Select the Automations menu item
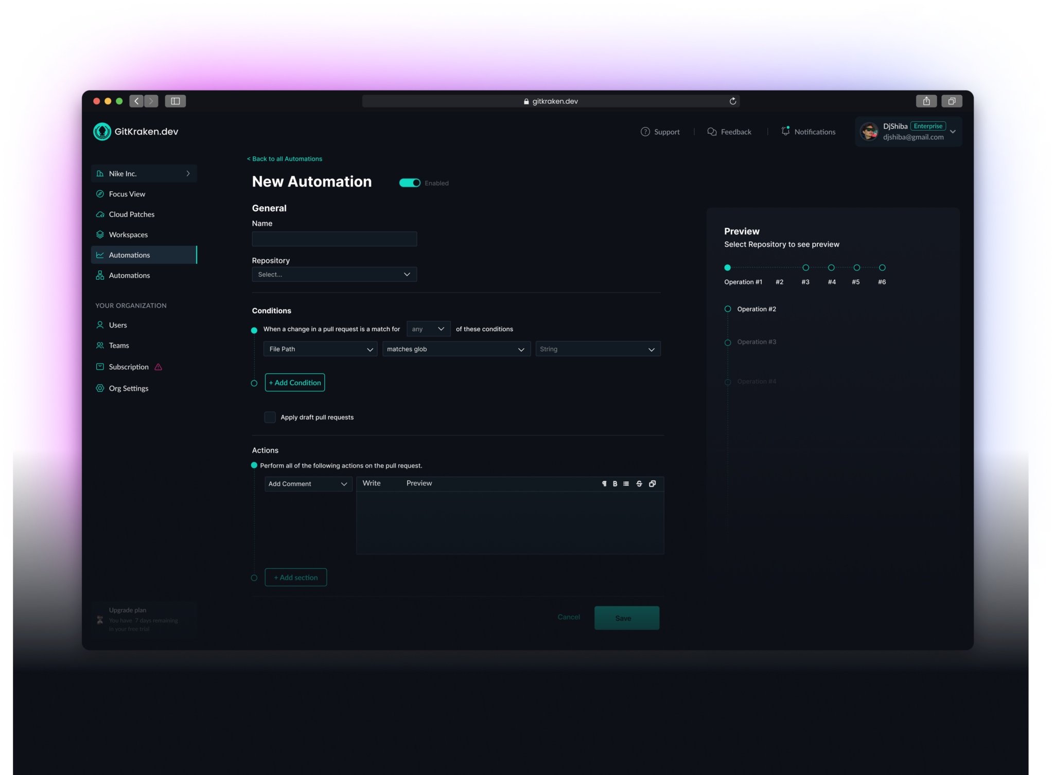This screenshot has width=1054, height=775. pyautogui.click(x=129, y=255)
